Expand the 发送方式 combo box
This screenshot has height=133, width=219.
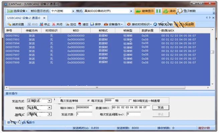pyautogui.click(x=39, y=101)
